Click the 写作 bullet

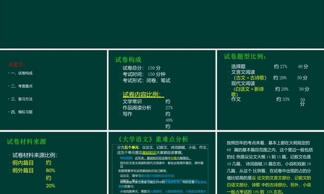click(127, 114)
